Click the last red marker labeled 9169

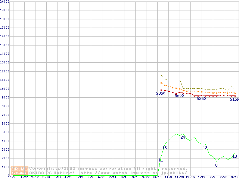pyautogui.click(x=235, y=96)
